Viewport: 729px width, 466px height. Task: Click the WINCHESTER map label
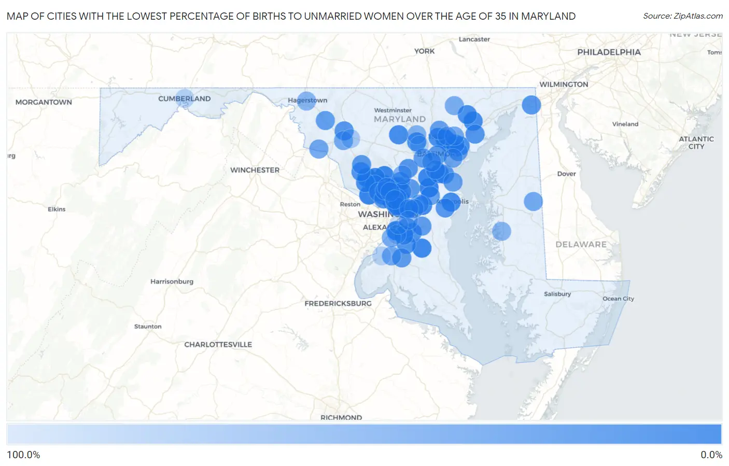click(255, 170)
